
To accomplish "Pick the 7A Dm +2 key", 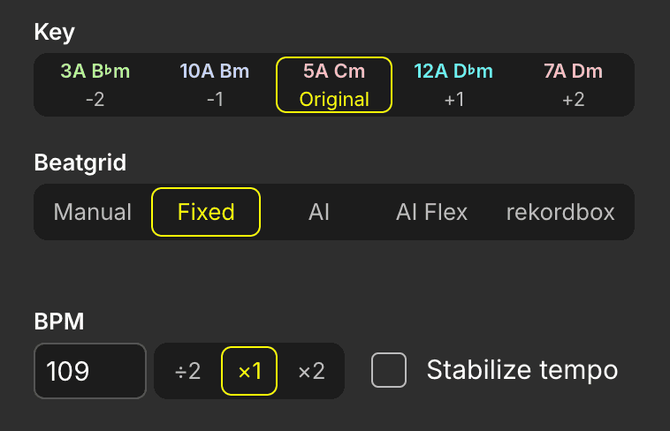I will [574, 85].
